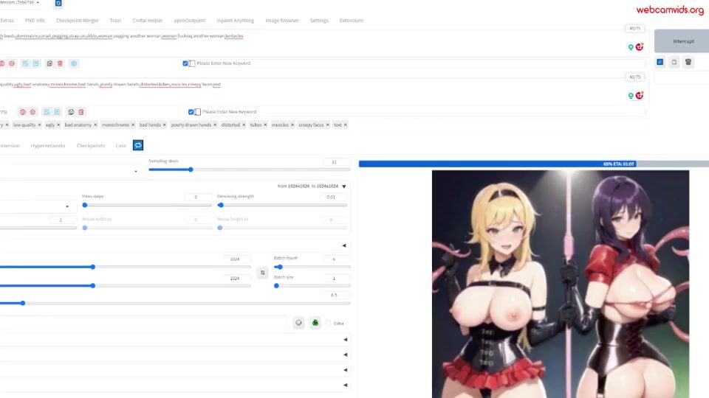Click the swap width and height button
The height and width of the screenshot is (398, 709).
coord(262,273)
